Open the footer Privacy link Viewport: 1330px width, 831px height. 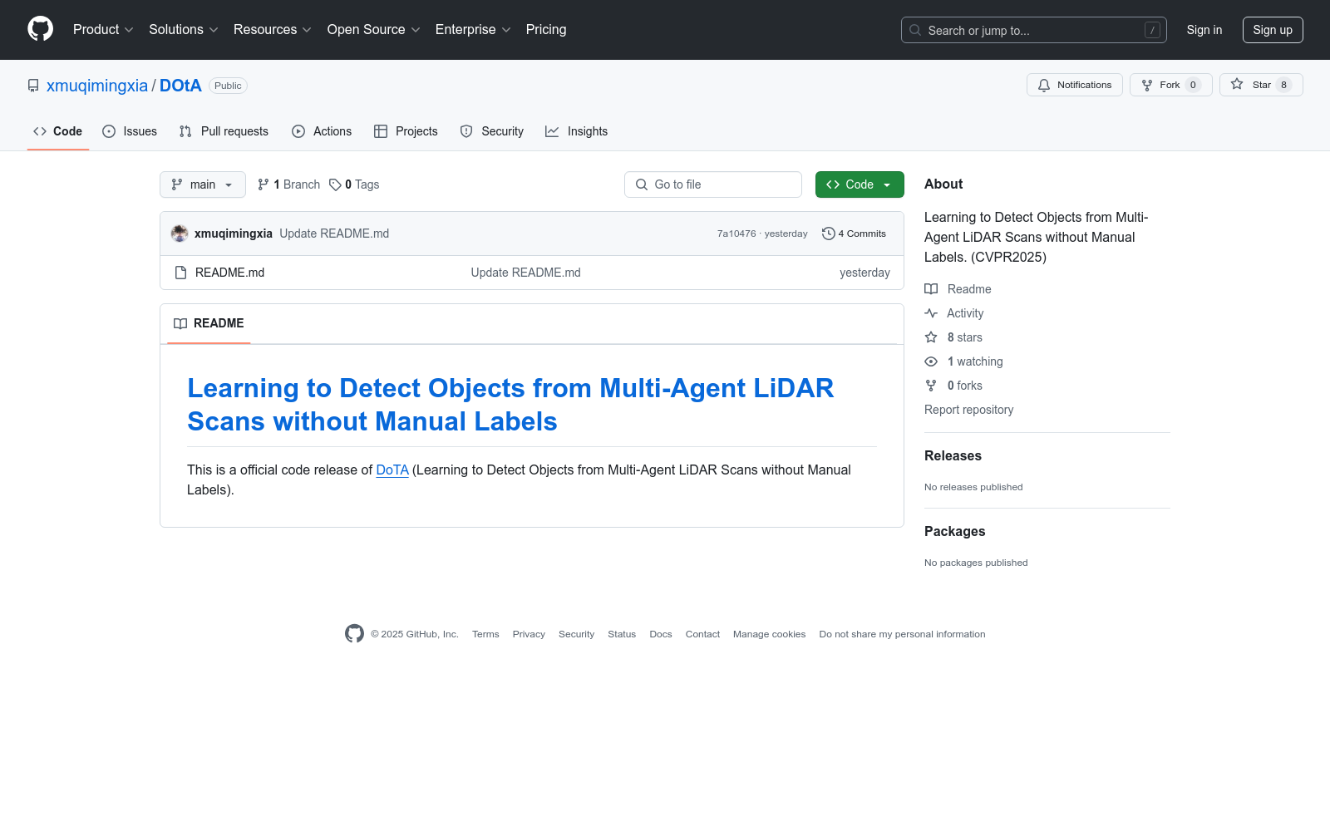click(529, 634)
